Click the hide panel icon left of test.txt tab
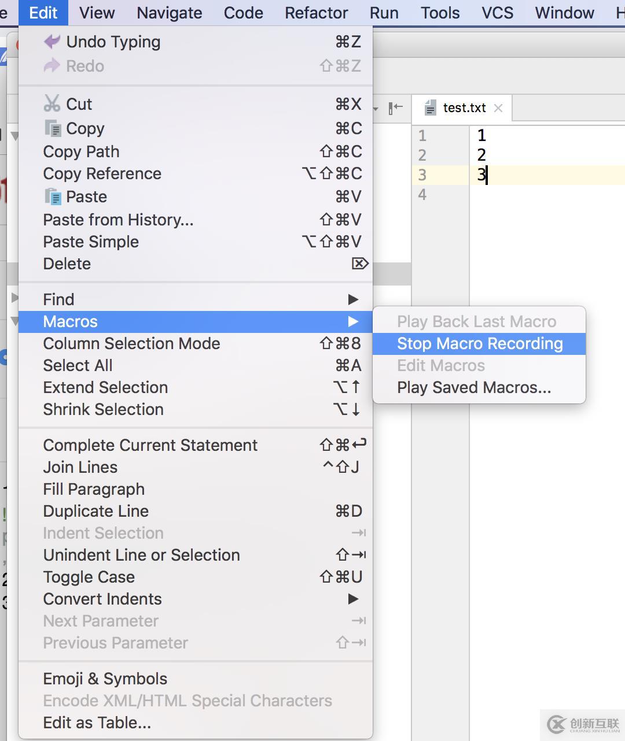 tap(395, 108)
